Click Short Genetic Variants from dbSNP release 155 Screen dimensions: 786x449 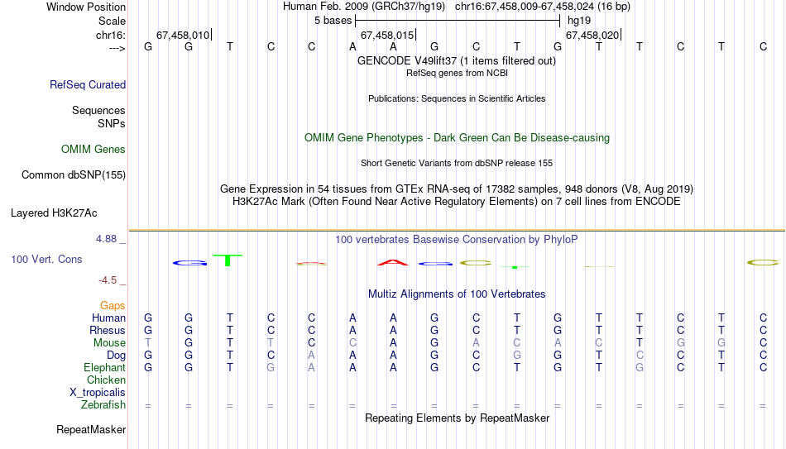457,164
